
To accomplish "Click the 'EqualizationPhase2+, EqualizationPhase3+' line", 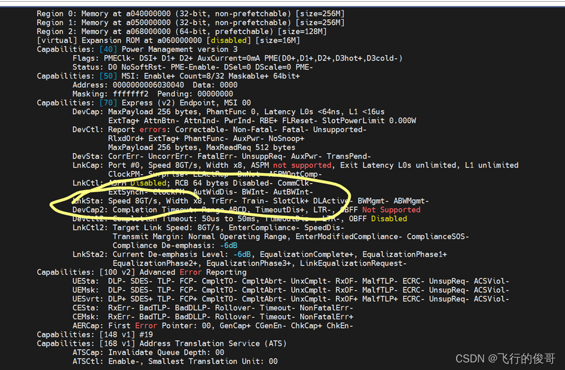I will pyautogui.click(x=260, y=264).
